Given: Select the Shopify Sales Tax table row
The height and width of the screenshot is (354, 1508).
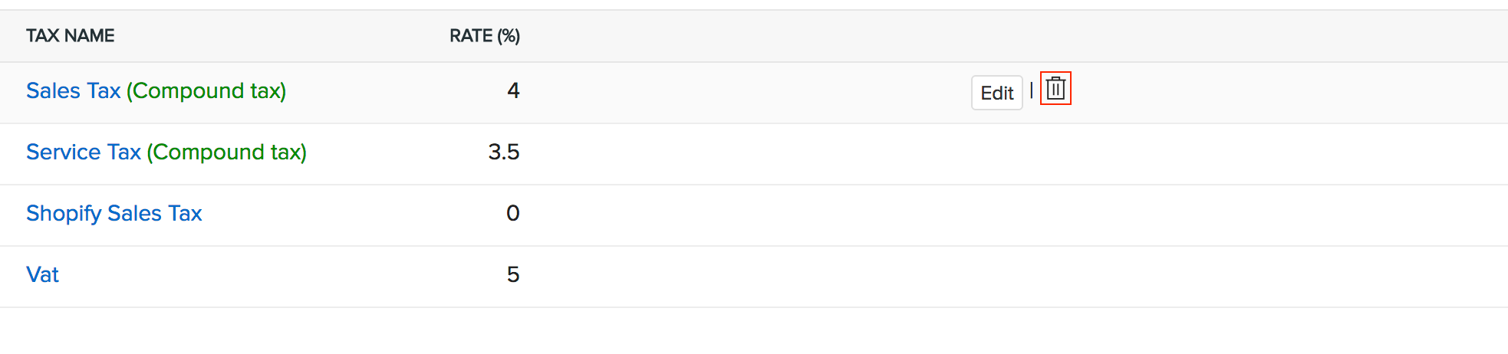Looking at the screenshot, I should click(x=729, y=215).
